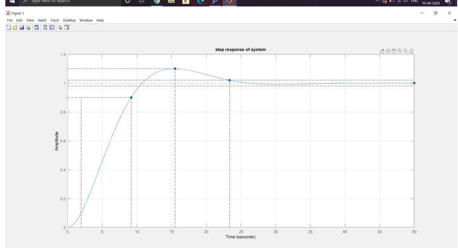Select the Zoom Out magnifier above the plot
Image resolution: width=458 pixels, height=248 pixels.
(405, 51)
